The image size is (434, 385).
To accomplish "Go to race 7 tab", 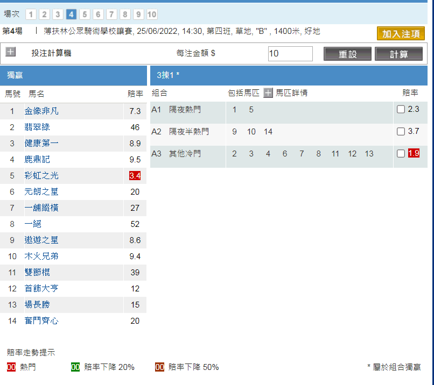I will pos(111,15).
